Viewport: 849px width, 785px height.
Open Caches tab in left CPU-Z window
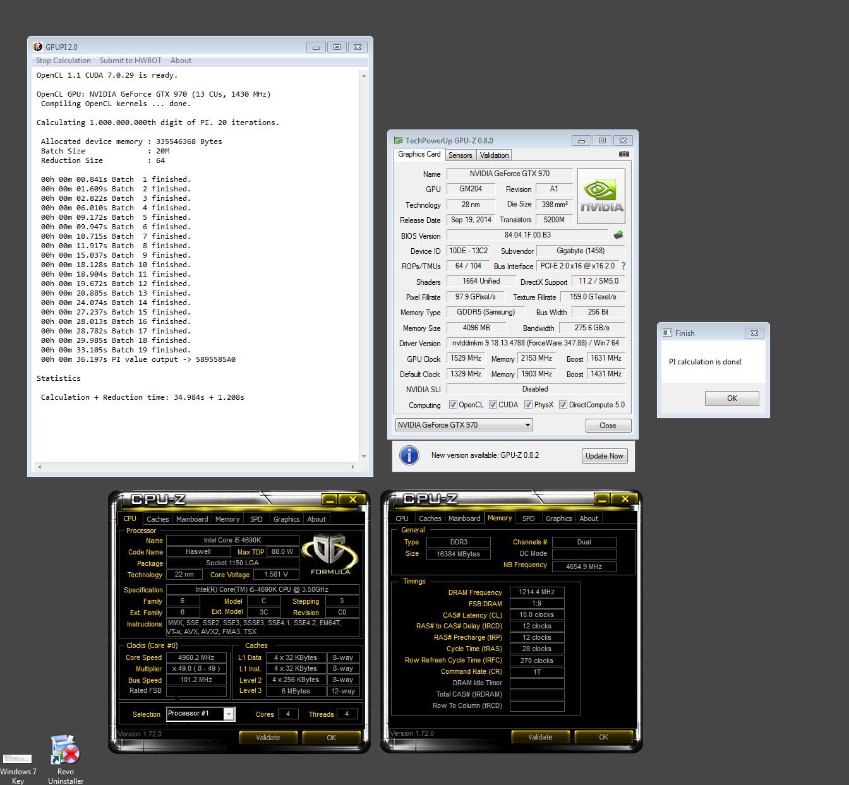(158, 519)
